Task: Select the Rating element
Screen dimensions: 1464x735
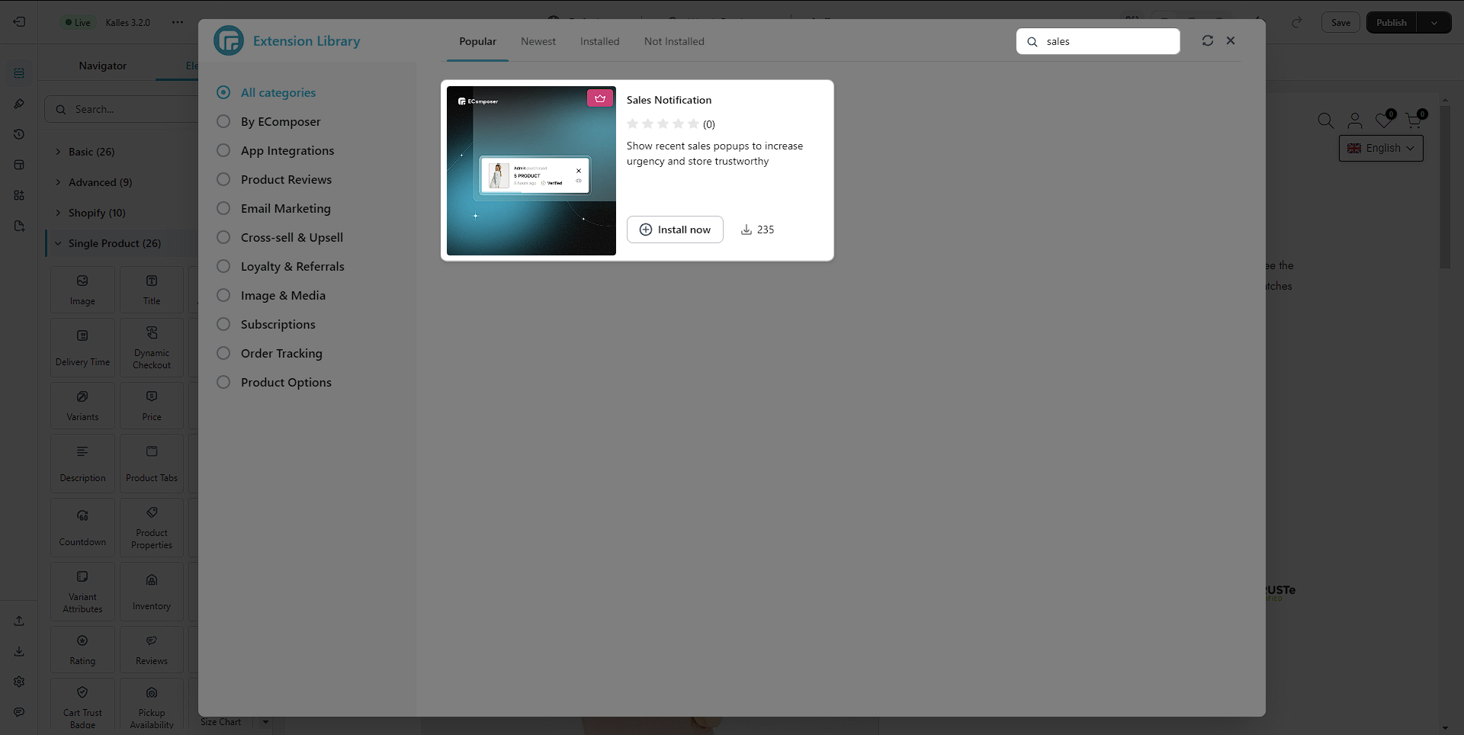Action: click(x=82, y=650)
